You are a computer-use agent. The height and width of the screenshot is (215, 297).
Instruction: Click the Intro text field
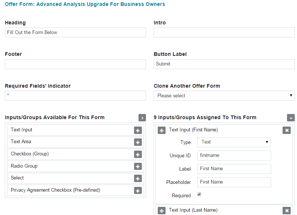tap(224, 33)
